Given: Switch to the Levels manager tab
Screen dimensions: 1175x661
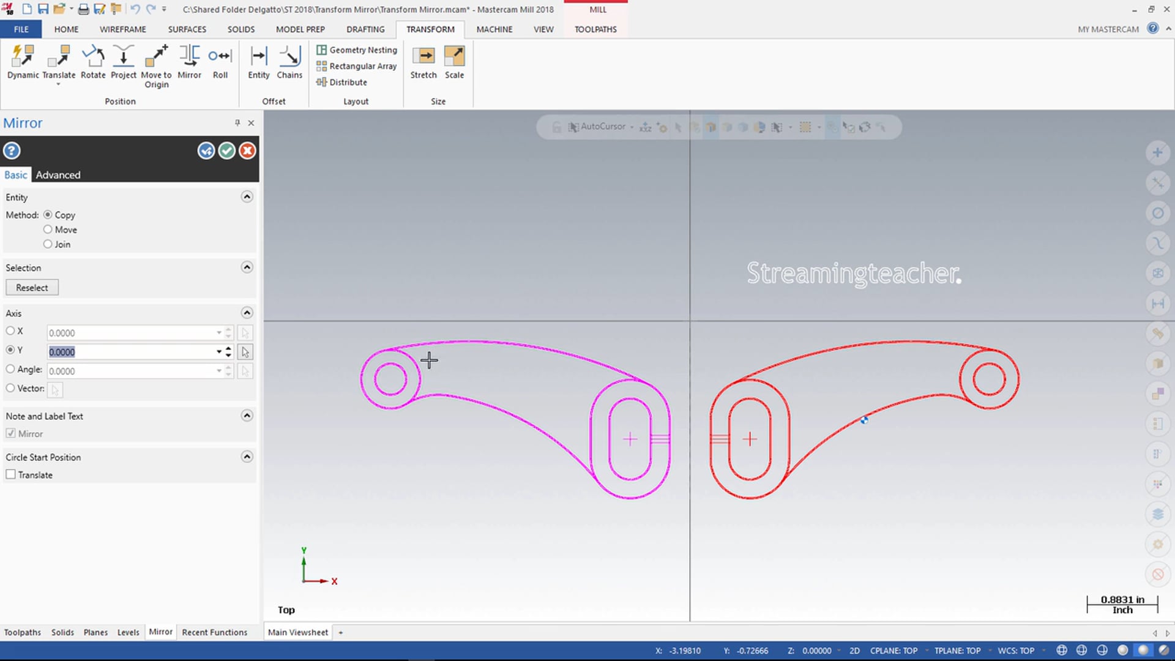Looking at the screenshot, I should click(129, 632).
